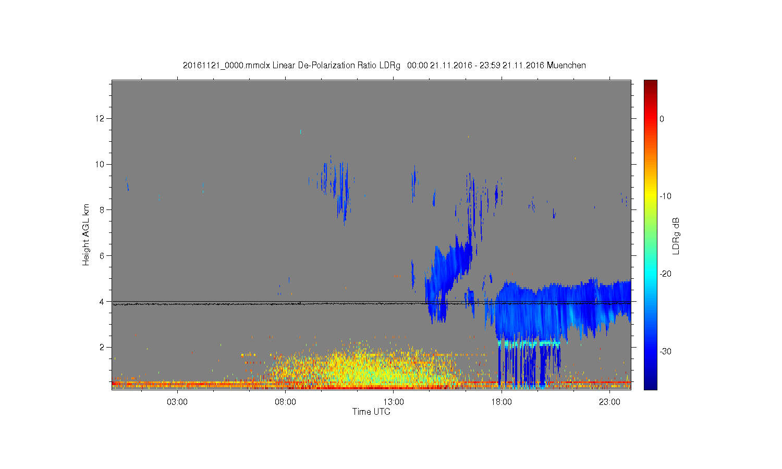Click the dark blue bottom of colorbar
The width and height of the screenshot is (782, 469).
click(650, 383)
